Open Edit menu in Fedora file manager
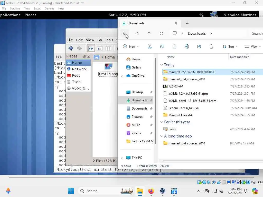Screen dimensions: 263x197 click(x=79, y=40)
